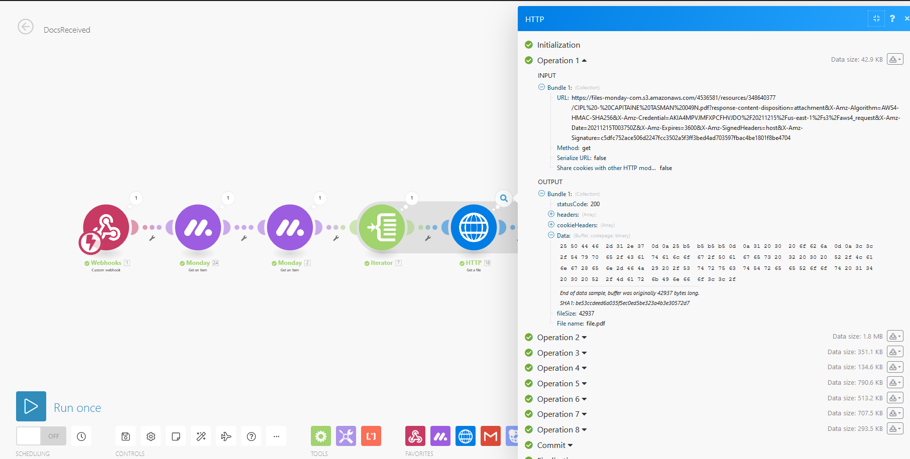Screen dimensions: 910x459
Task: Select the Webhooks favorite icon
Action: (415, 436)
